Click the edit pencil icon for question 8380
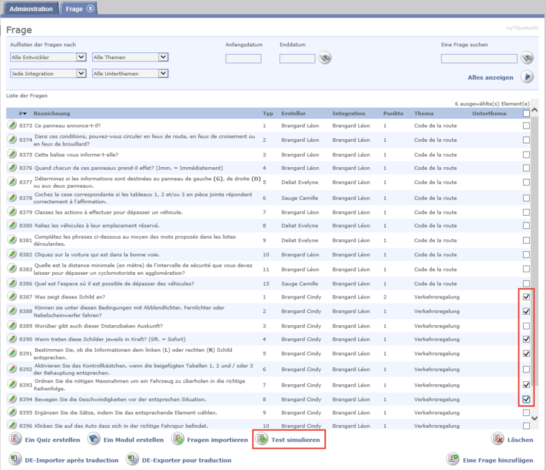The height and width of the screenshot is (470, 546). coord(12,226)
